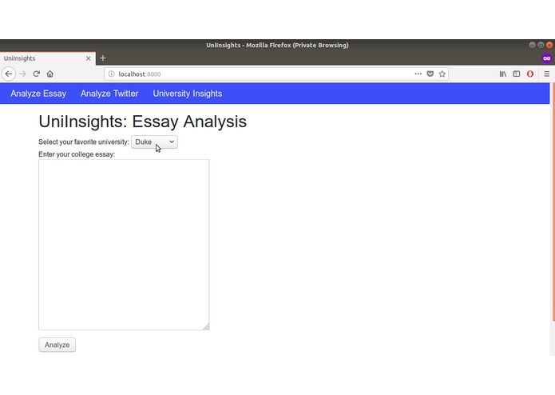This screenshot has height=395, width=555.
Task: Show site information icon in address bar
Action: pyautogui.click(x=112, y=74)
